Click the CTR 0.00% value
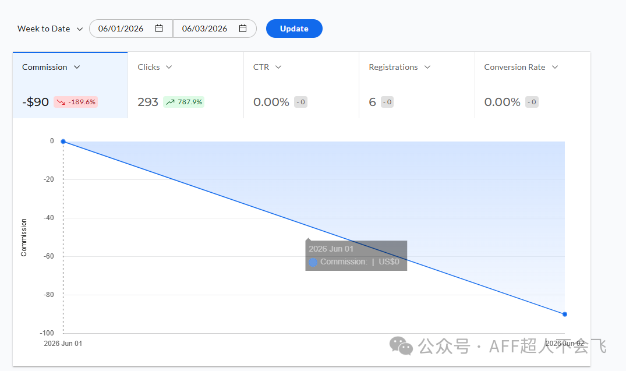This screenshot has height=371, width=626. click(271, 102)
